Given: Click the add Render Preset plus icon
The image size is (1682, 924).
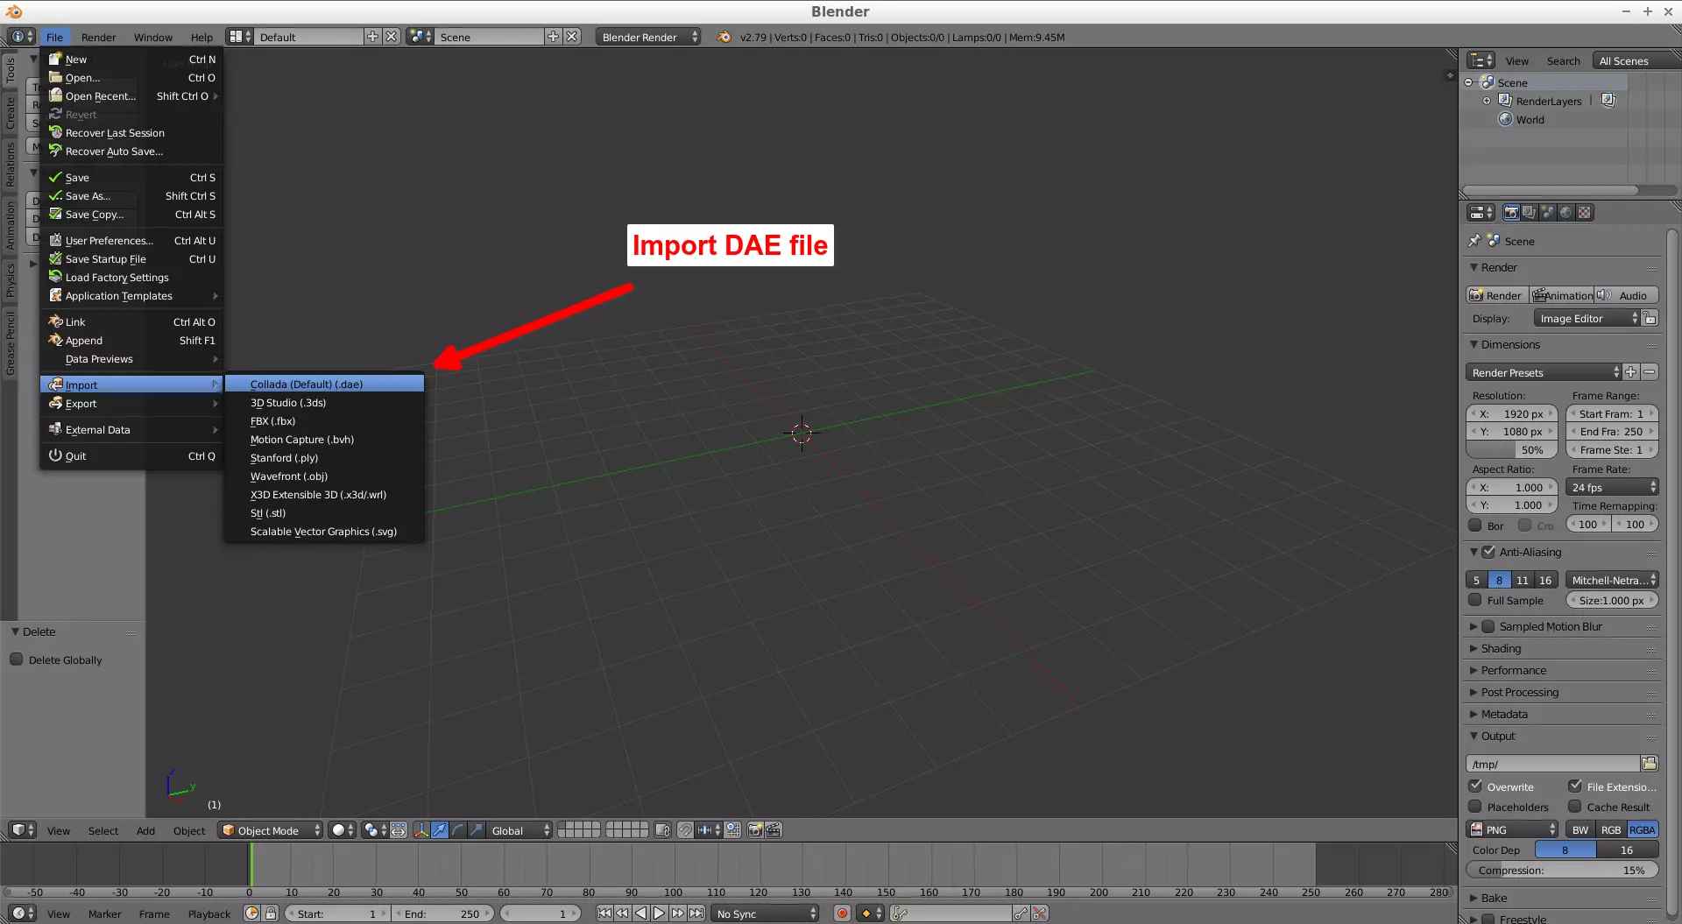Looking at the screenshot, I should click(x=1630, y=372).
